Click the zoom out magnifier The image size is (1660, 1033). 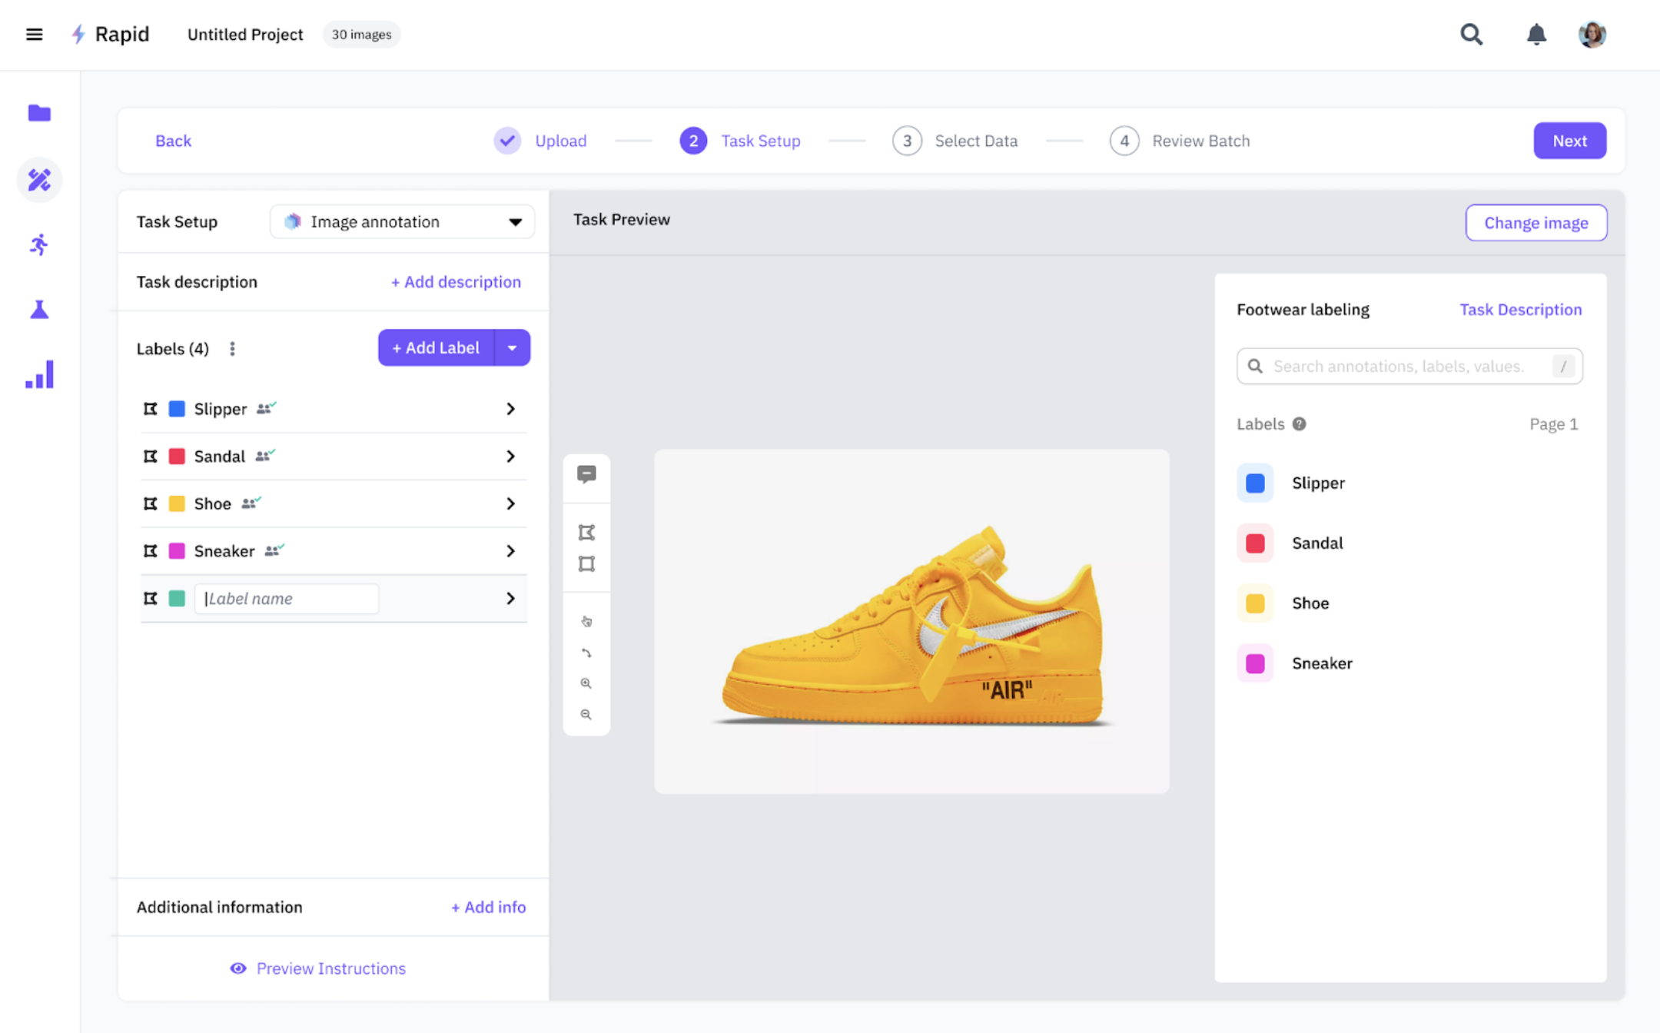click(x=586, y=715)
